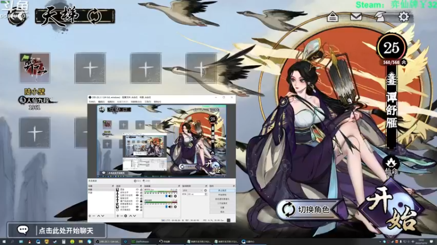Open the 仙命 lotus icon
The width and height of the screenshot is (437, 245).
click(391, 165)
